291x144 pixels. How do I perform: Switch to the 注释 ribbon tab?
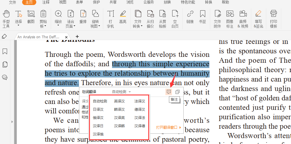tap(46, 2)
